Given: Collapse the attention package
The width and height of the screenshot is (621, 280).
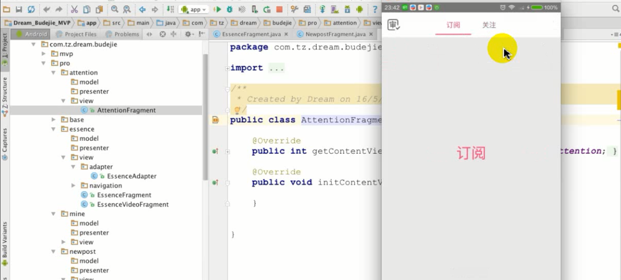Looking at the screenshot, I should [53, 73].
